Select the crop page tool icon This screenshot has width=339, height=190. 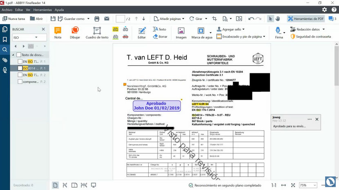tap(214, 19)
